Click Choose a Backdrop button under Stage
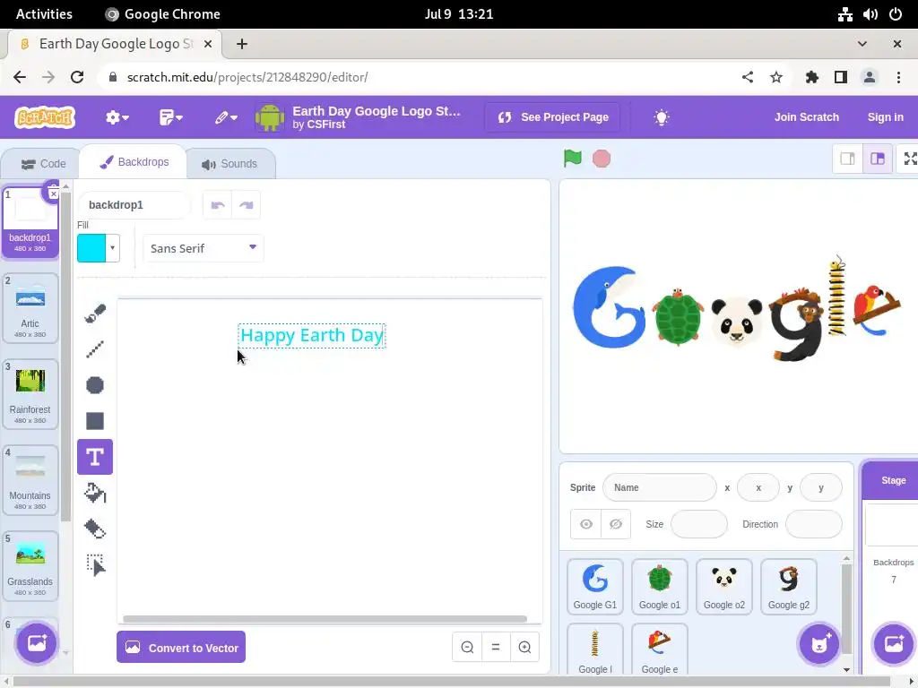 894,644
